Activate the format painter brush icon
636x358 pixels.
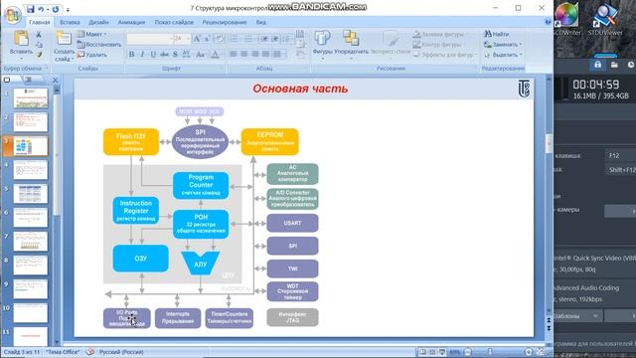click(x=39, y=55)
